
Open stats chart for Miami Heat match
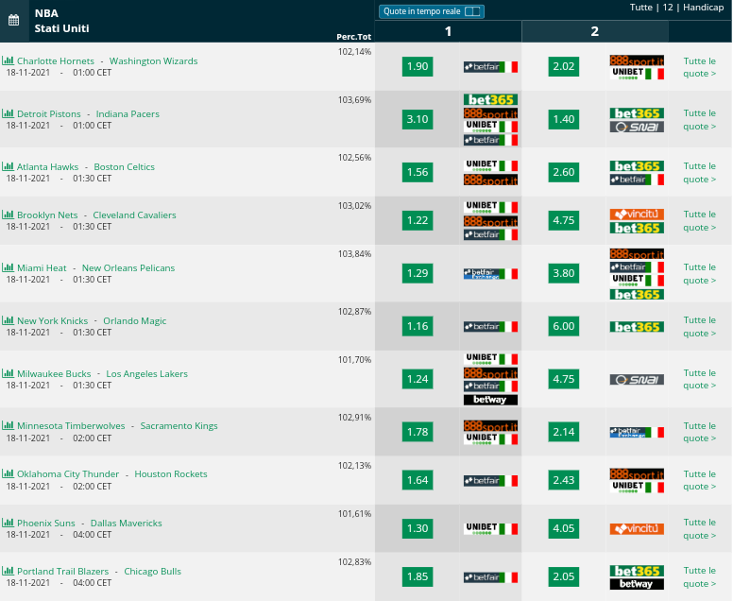(x=8, y=267)
